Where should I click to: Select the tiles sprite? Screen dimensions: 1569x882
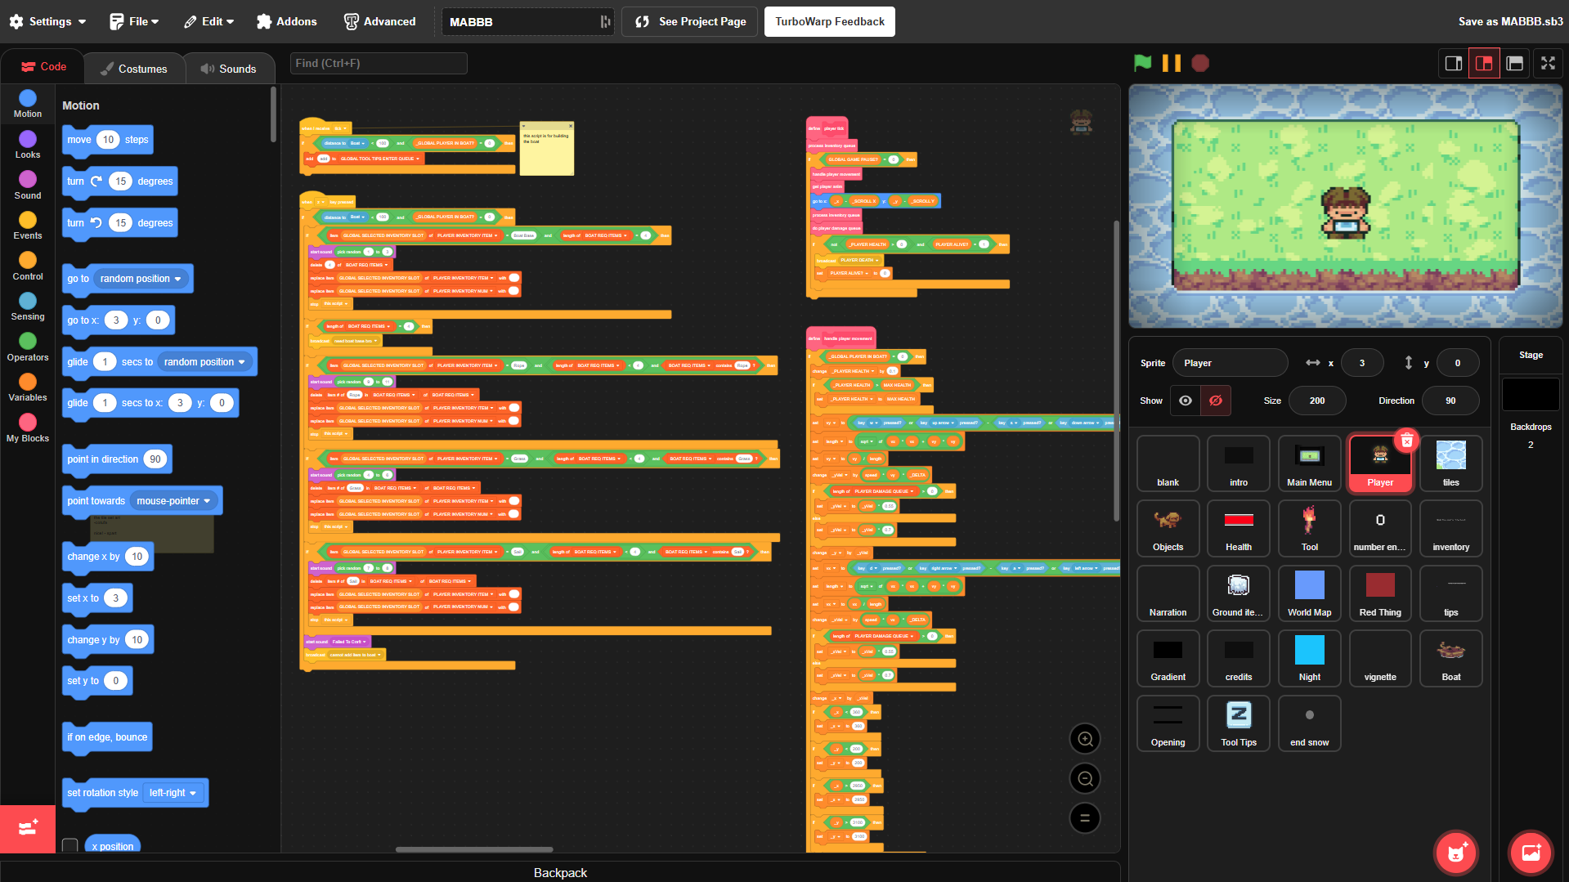[x=1450, y=463]
